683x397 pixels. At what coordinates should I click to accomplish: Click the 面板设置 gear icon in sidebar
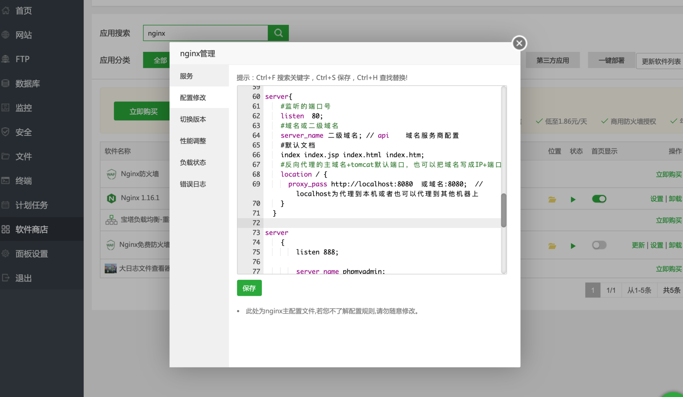pos(5,254)
